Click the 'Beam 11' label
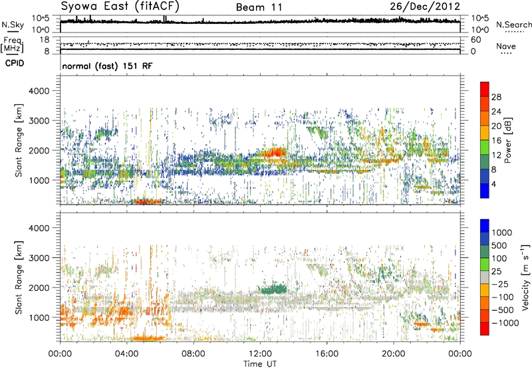Image resolution: width=532 pixels, height=368 pixels. (259, 7)
